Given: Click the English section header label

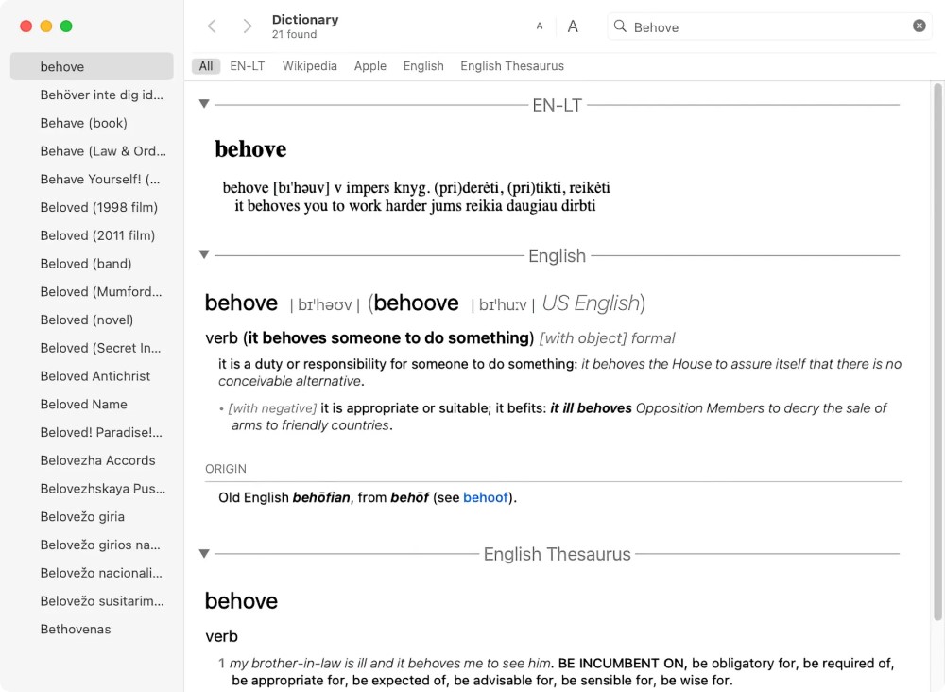Looking at the screenshot, I should tap(557, 255).
